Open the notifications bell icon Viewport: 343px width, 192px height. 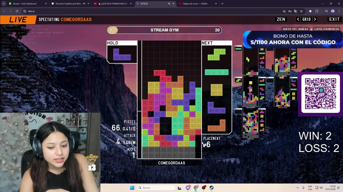tap(338, 188)
